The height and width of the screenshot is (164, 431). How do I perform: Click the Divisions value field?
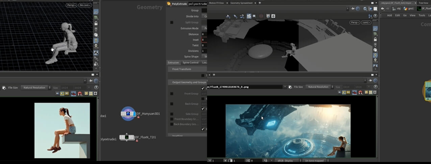click(204, 51)
